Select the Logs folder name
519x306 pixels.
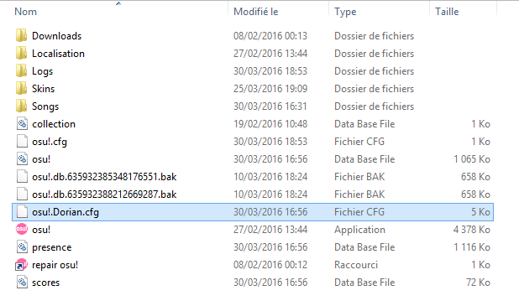coord(42,71)
